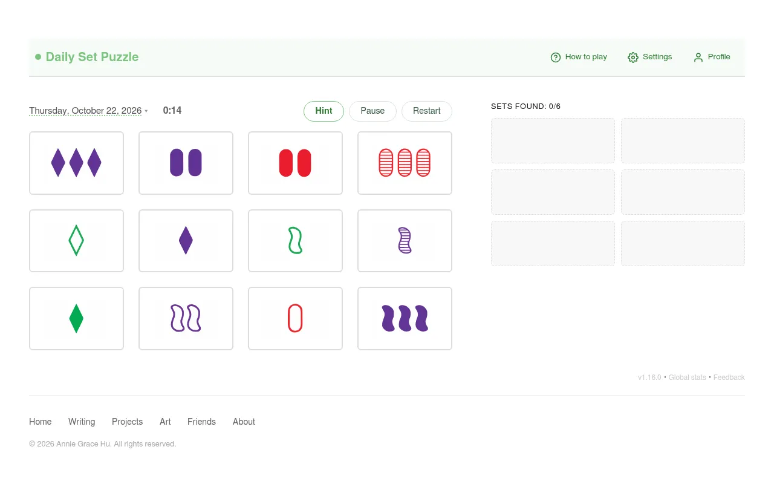Select the two solid purple pills card
This screenshot has height=484, width=774.
click(x=186, y=163)
